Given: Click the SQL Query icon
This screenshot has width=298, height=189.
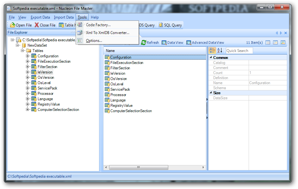Looking at the screenshot, I should (161, 25).
